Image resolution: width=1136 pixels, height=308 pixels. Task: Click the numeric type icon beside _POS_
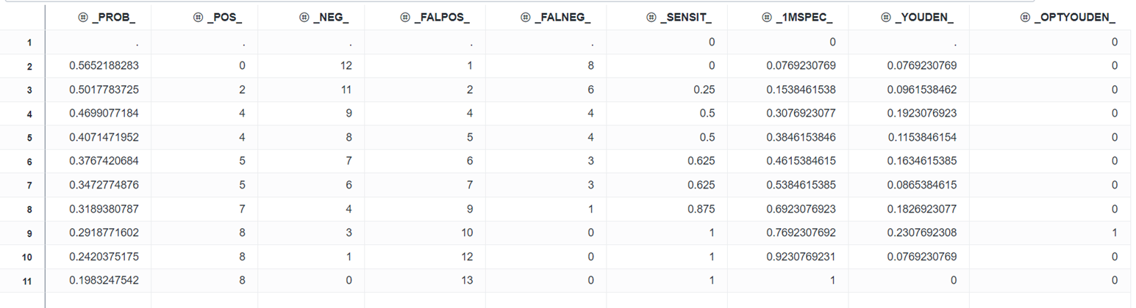pos(198,18)
